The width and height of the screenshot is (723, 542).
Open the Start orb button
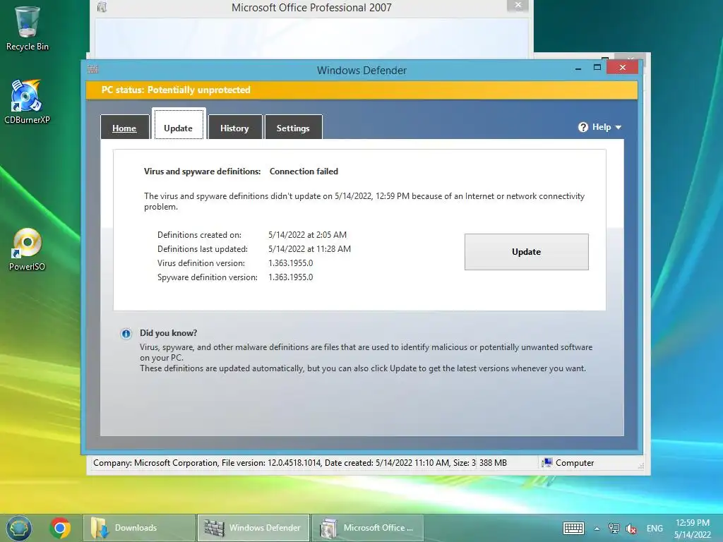point(19,528)
